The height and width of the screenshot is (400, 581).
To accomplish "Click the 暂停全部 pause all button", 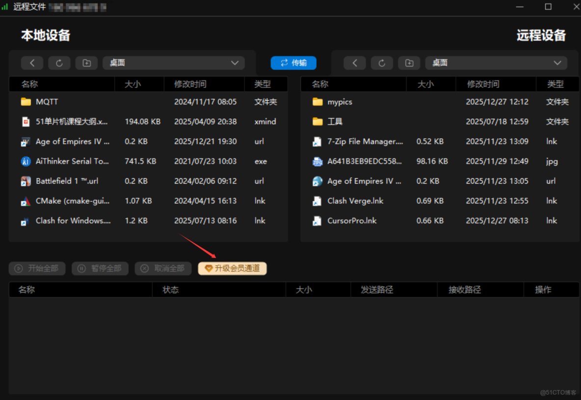I will [x=100, y=268].
